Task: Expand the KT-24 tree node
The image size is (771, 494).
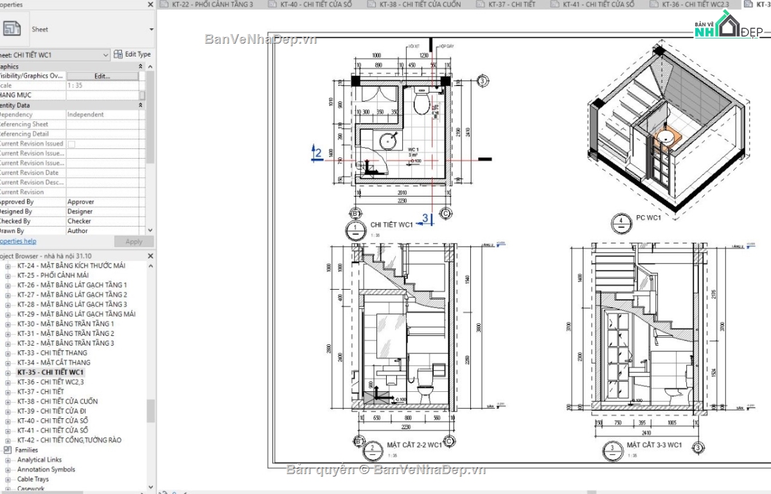Action: click(x=8, y=266)
